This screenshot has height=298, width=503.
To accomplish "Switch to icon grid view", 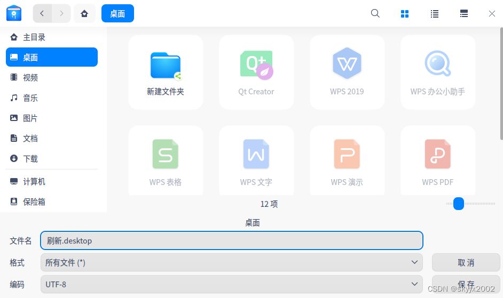I will tap(405, 14).
